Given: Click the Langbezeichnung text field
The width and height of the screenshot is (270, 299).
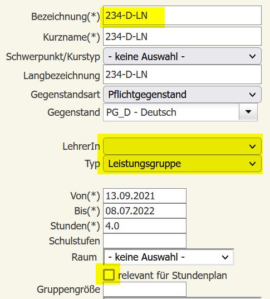Looking at the screenshot, I should (x=182, y=75).
